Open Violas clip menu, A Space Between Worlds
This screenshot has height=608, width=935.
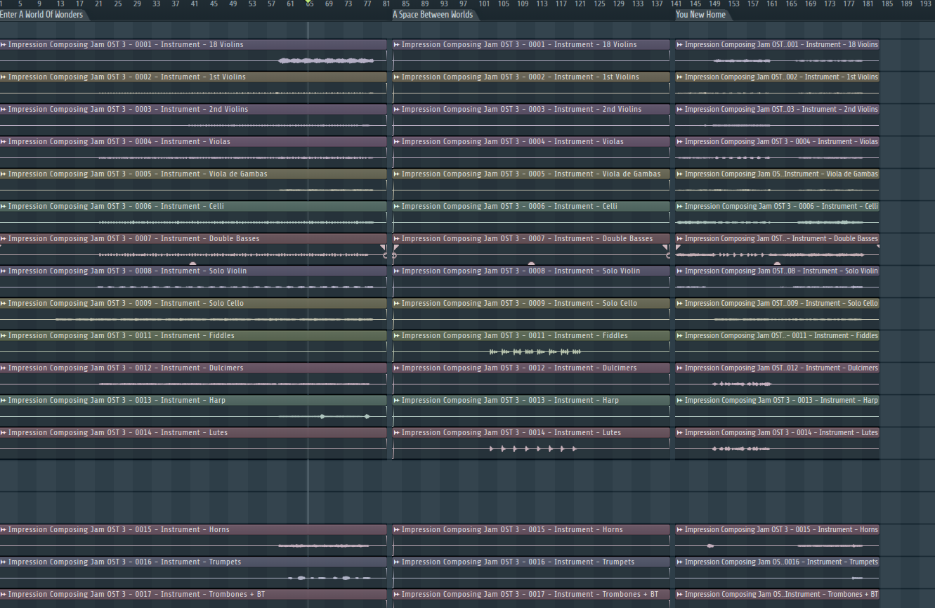coord(397,142)
